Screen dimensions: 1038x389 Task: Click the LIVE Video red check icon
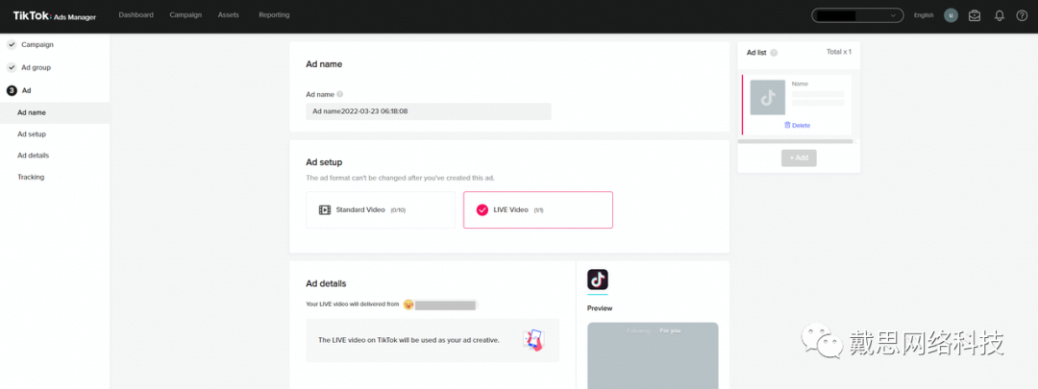(482, 209)
